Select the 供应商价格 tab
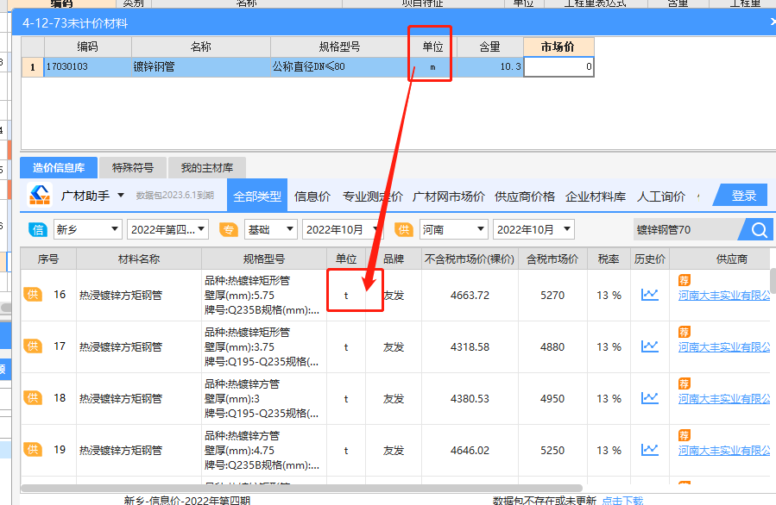776x505 pixels. (x=525, y=196)
